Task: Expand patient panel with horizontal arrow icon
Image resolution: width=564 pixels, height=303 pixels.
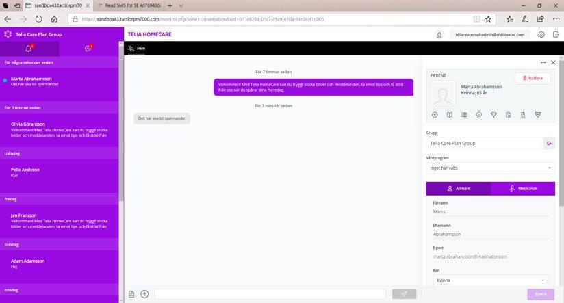Action: click(x=543, y=62)
